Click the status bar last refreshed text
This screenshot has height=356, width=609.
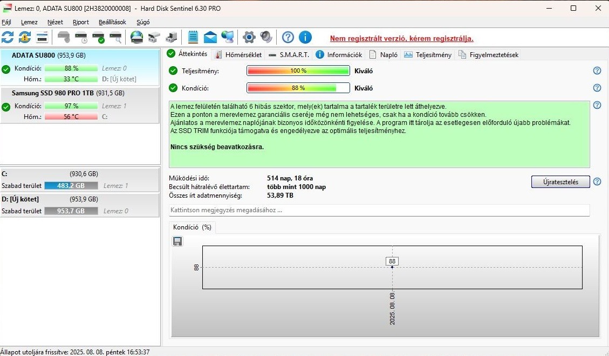coord(75,352)
